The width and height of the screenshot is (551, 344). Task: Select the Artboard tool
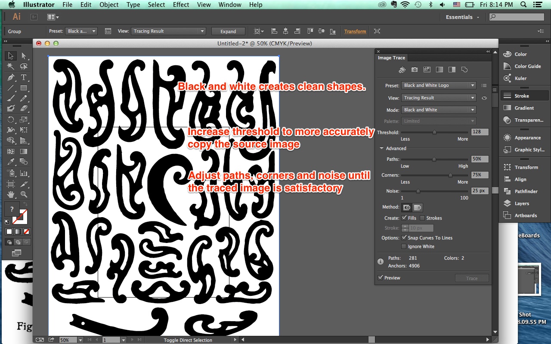pos(11,184)
